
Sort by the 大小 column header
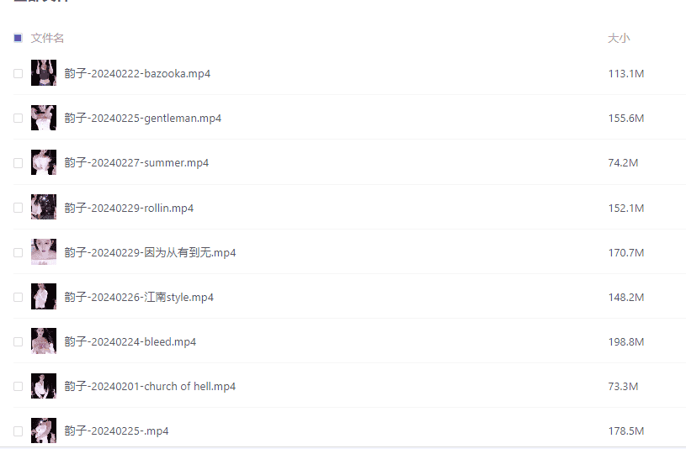pyautogui.click(x=619, y=38)
